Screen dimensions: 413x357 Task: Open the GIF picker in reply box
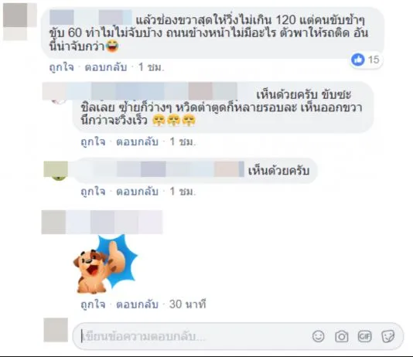point(364,336)
